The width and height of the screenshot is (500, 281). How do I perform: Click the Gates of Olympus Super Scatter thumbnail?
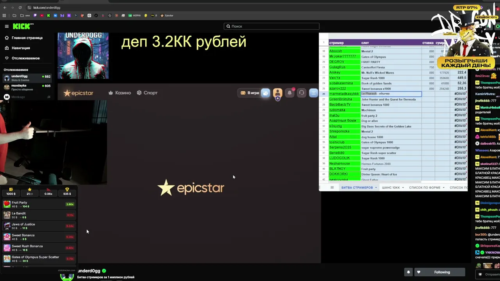pyautogui.click(x=7, y=259)
